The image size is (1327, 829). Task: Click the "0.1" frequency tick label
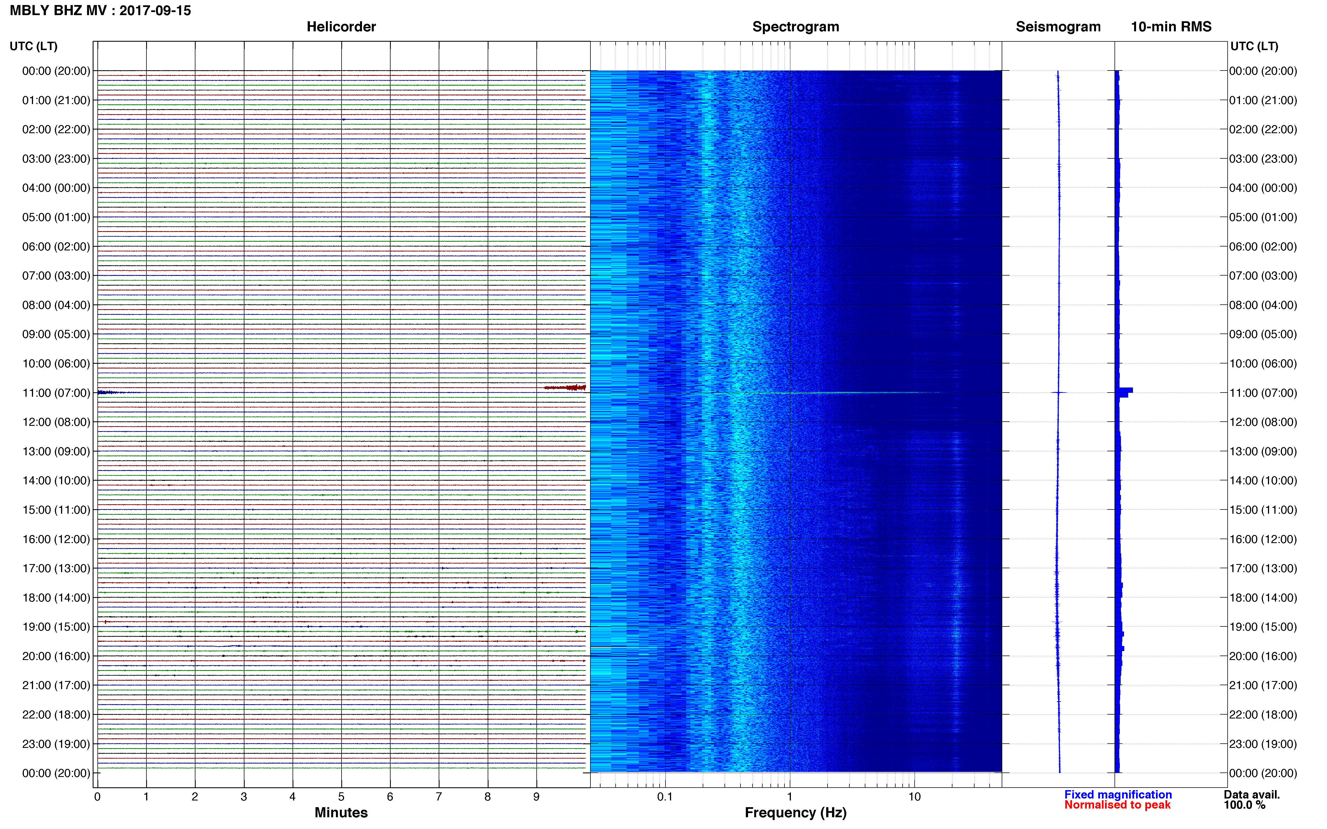(x=665, y=797)
